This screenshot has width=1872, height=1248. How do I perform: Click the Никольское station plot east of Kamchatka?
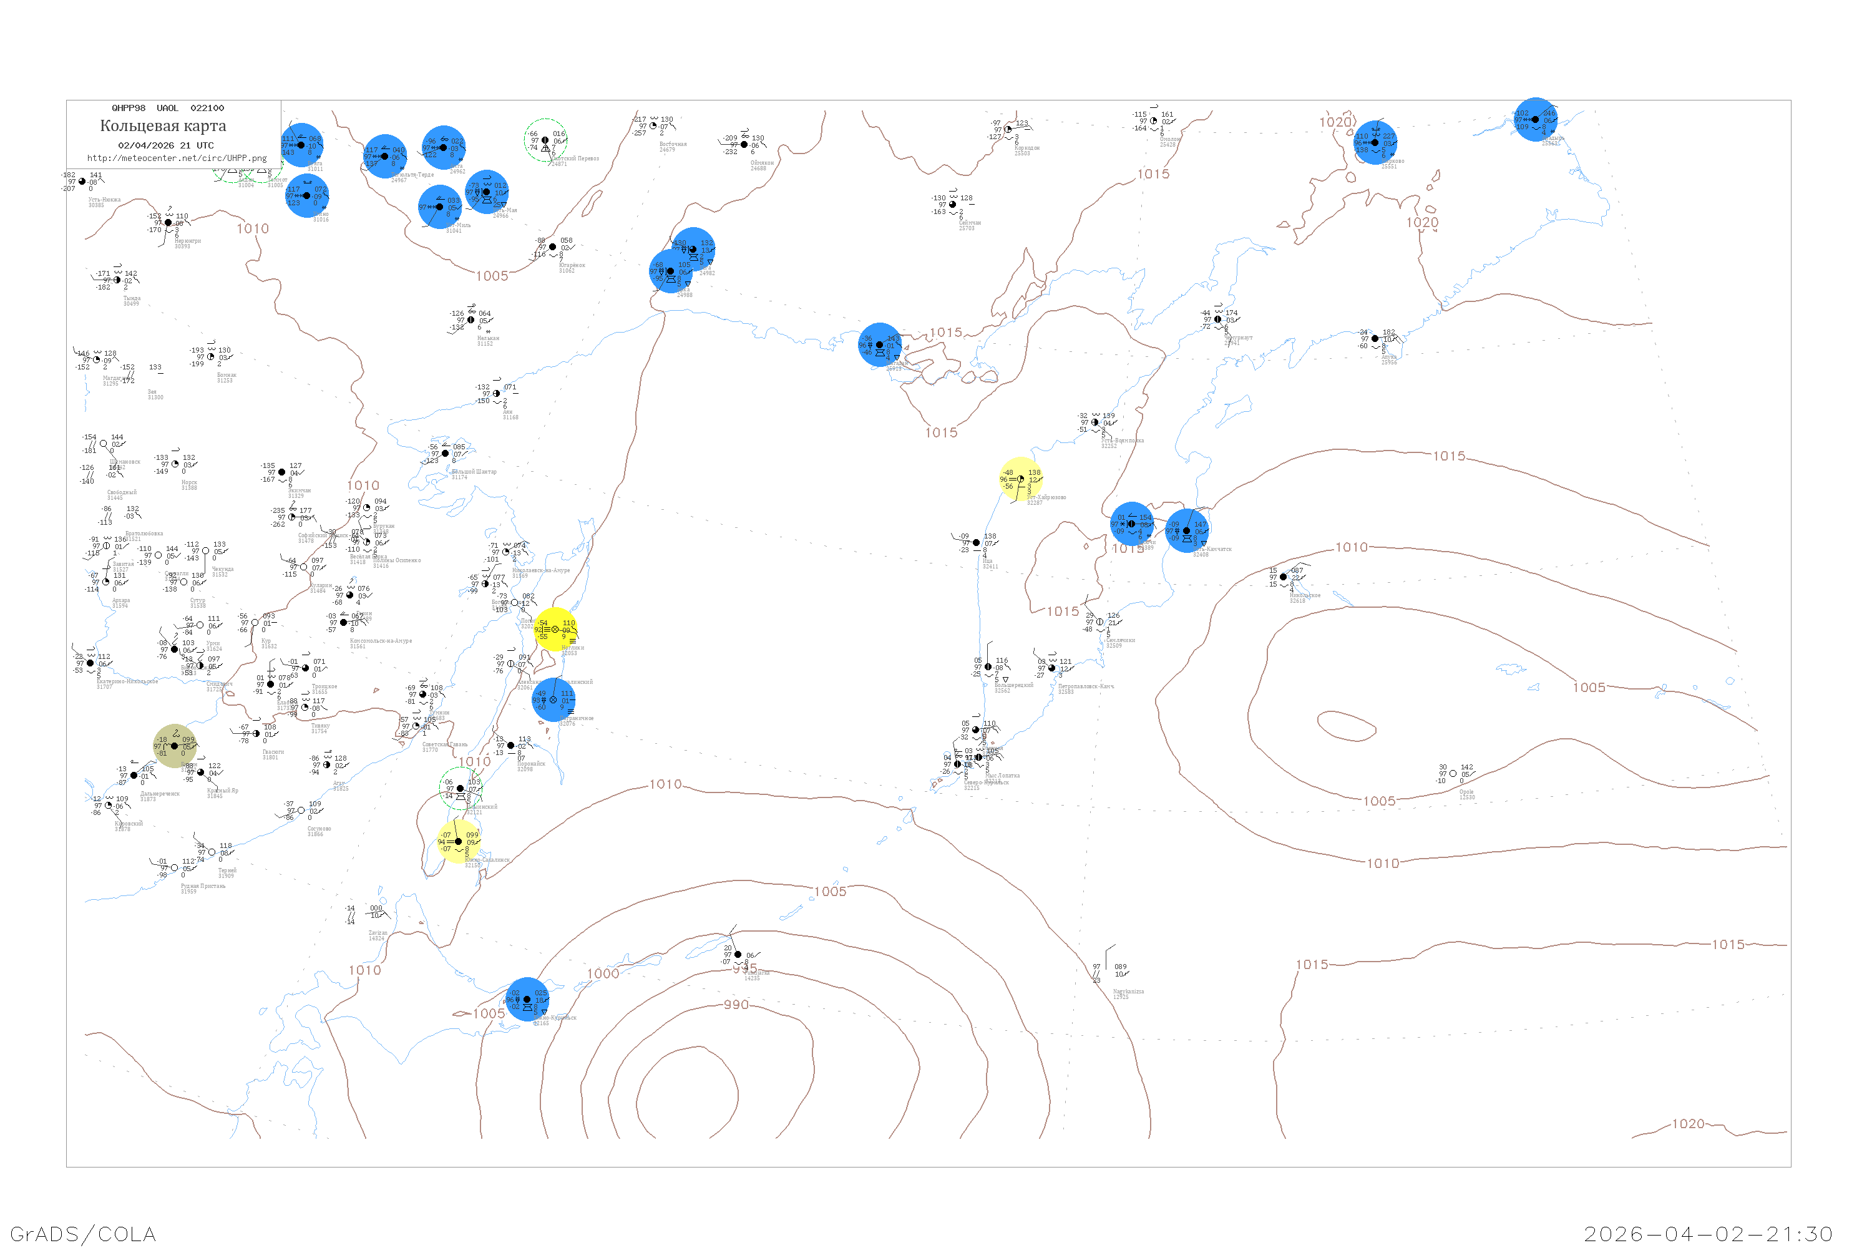point(1283,577)
